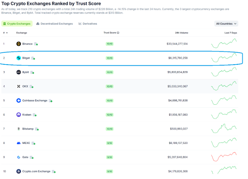Click the reserves badge icon next to Gate
The height and width of the screenshot is (179, 248).
32,157
